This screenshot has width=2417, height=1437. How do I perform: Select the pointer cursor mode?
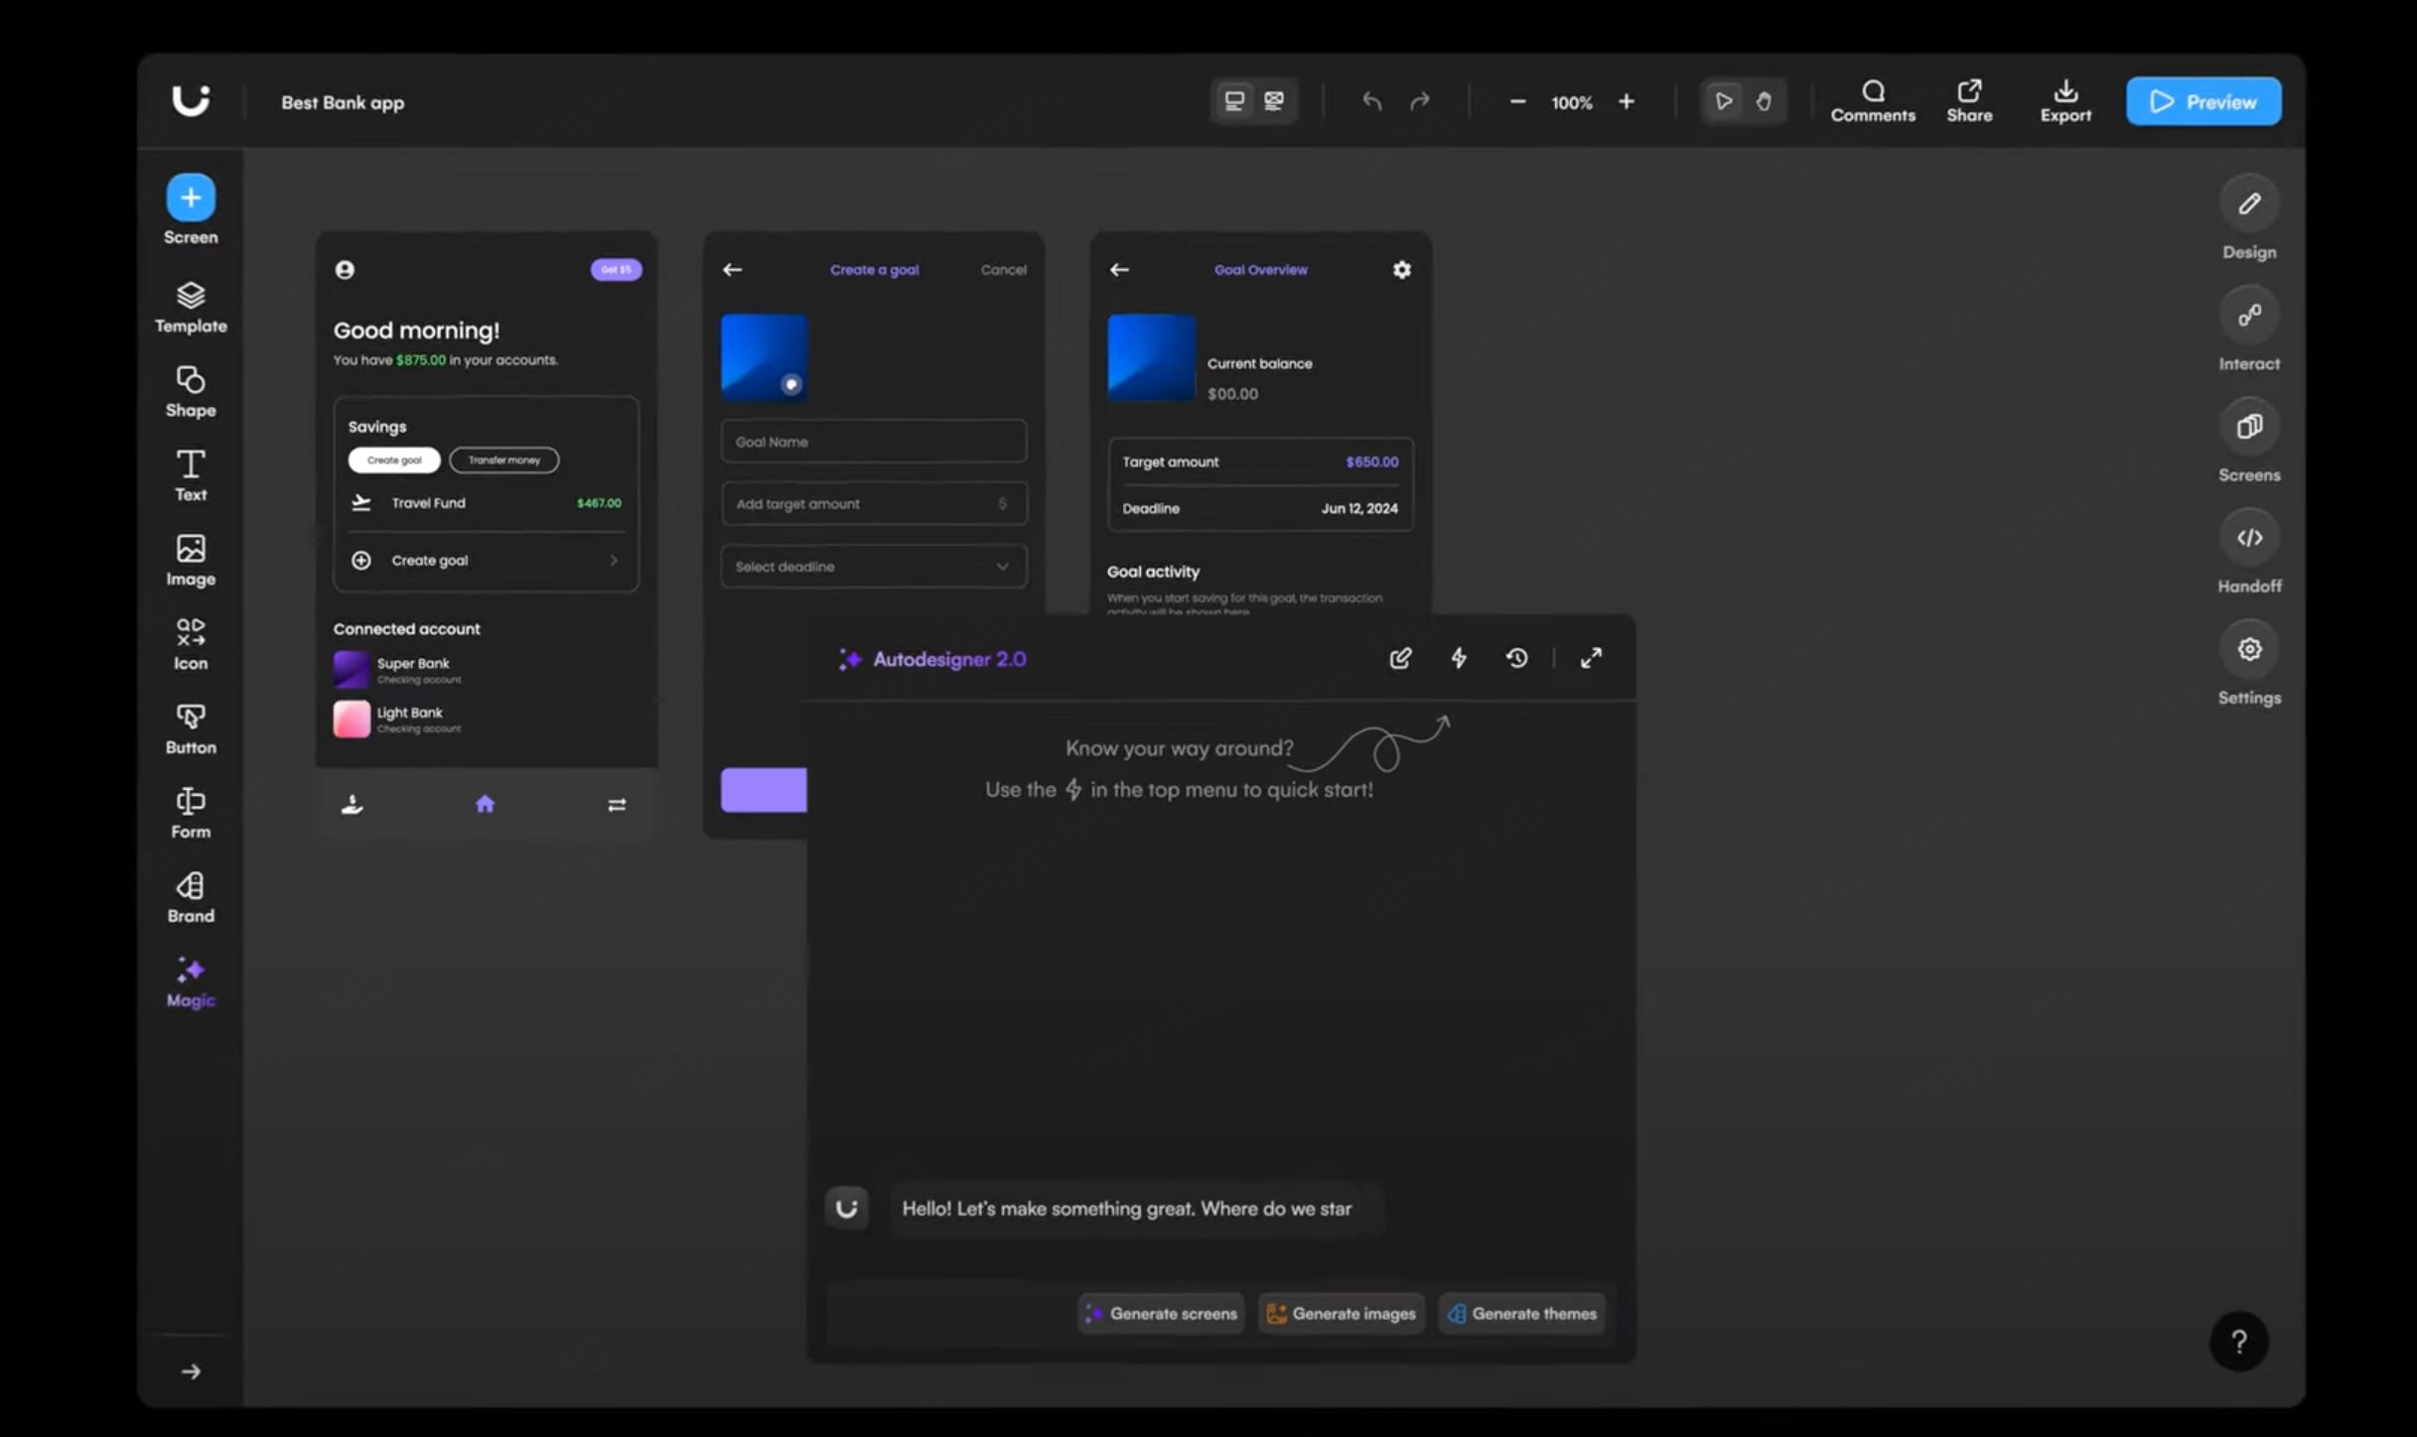tap(1724, 101)
